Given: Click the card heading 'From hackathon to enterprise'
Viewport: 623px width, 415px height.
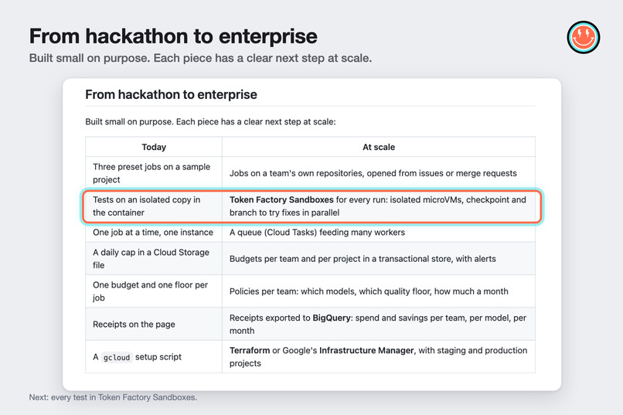Looking at the screenshot, I should tap(171, 94).
